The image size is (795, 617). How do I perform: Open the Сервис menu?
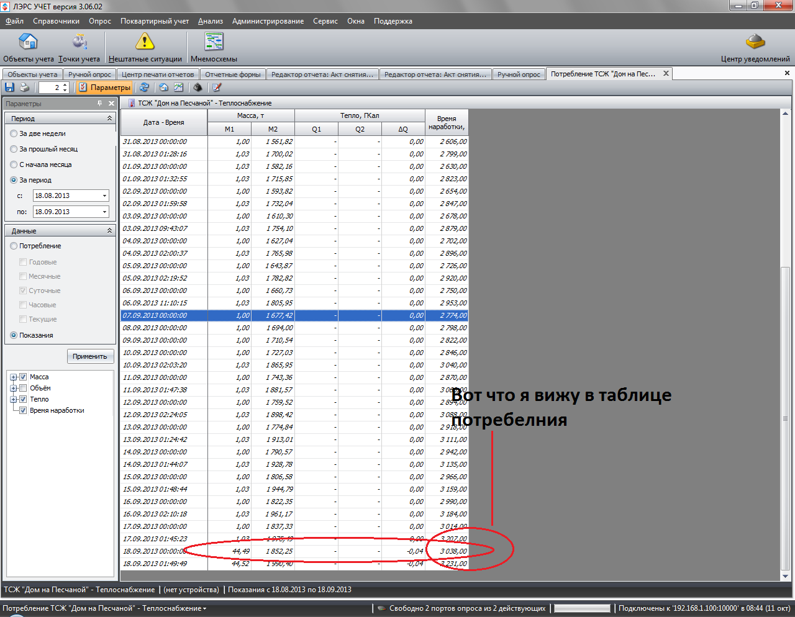325,21
